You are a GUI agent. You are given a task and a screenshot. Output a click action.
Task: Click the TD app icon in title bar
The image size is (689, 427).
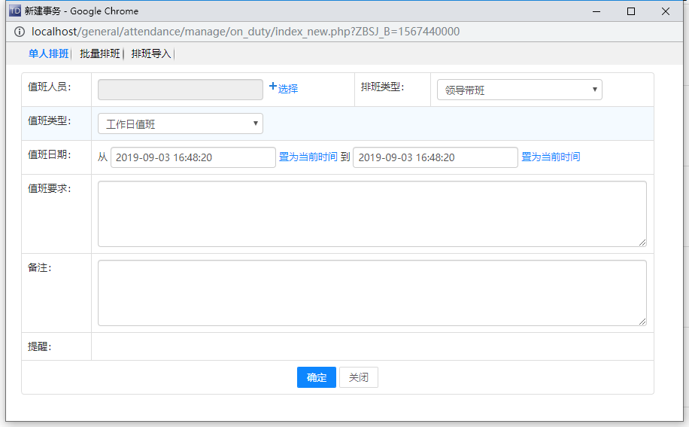(x=14, y=11)
